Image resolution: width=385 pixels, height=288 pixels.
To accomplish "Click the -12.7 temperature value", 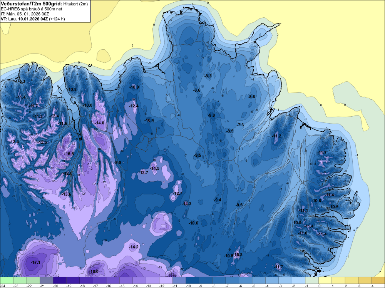I will pos(178,193).
